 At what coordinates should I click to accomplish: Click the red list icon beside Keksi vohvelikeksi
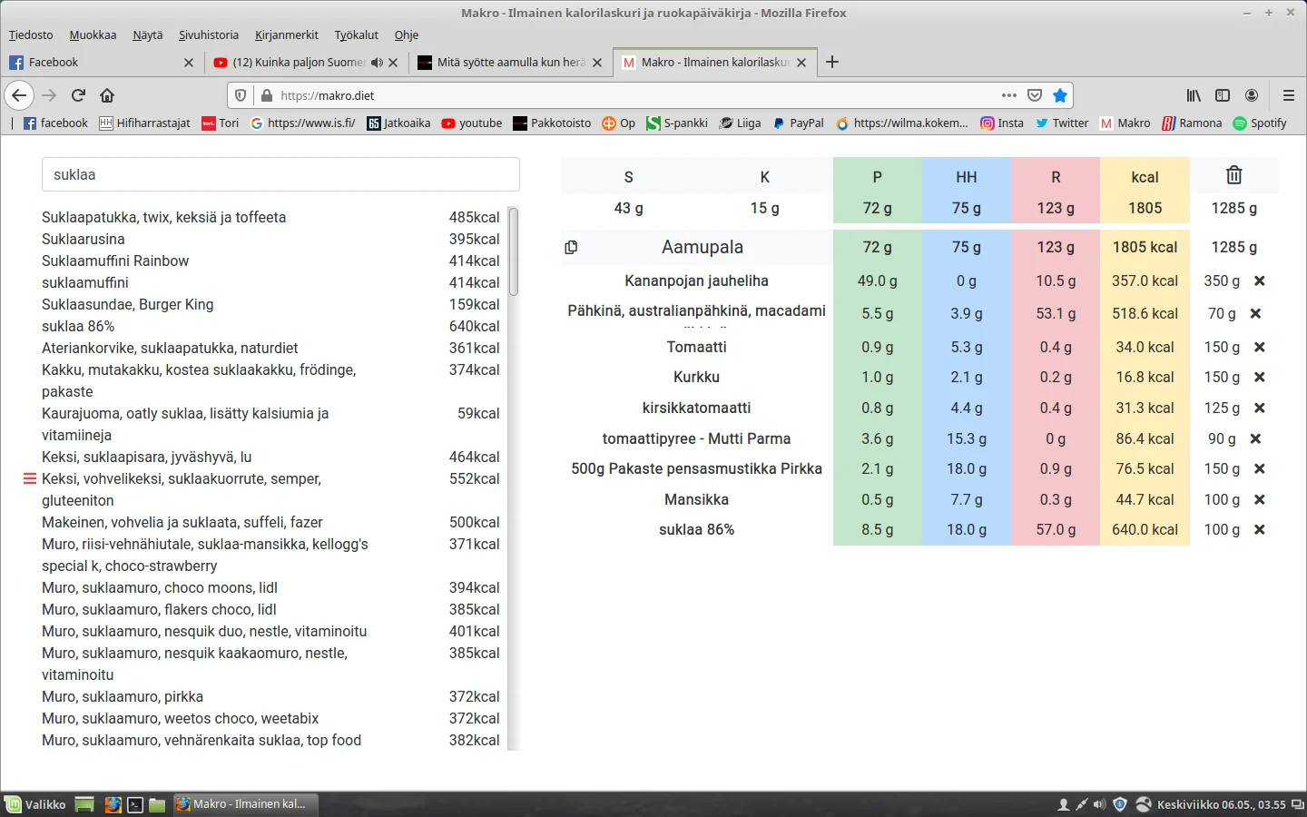[29, 479]
